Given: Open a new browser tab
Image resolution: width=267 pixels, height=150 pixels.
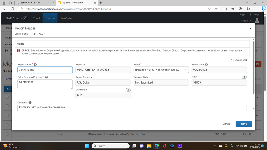Looking at the screenshot, I should 101,3.
